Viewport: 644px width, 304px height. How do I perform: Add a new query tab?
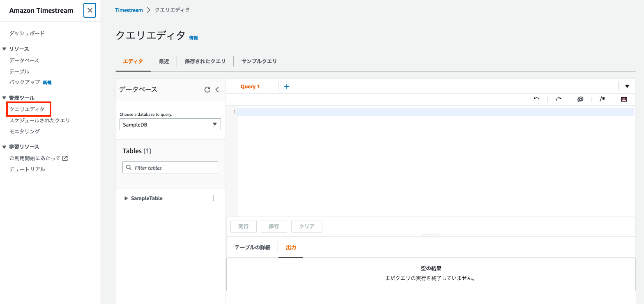pos(287,86)
